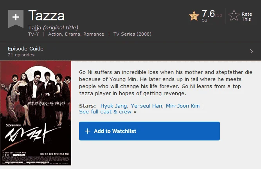This screenshot has width=261, height=169.
Task: Click the Rate This label
Action: pyautogui.click(x=247, y=17)
